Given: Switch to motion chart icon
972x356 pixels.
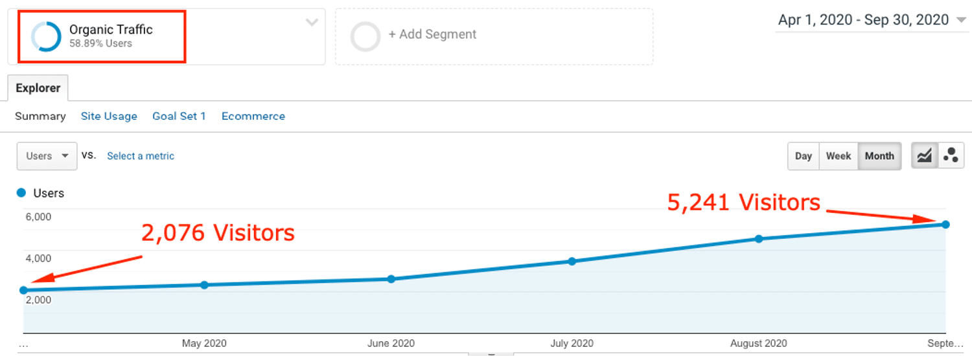Looking at the screenshot, I should point(951,156).
